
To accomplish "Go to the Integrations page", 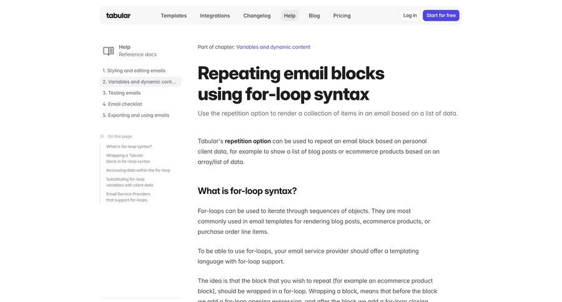I will [x=215, y=16].
